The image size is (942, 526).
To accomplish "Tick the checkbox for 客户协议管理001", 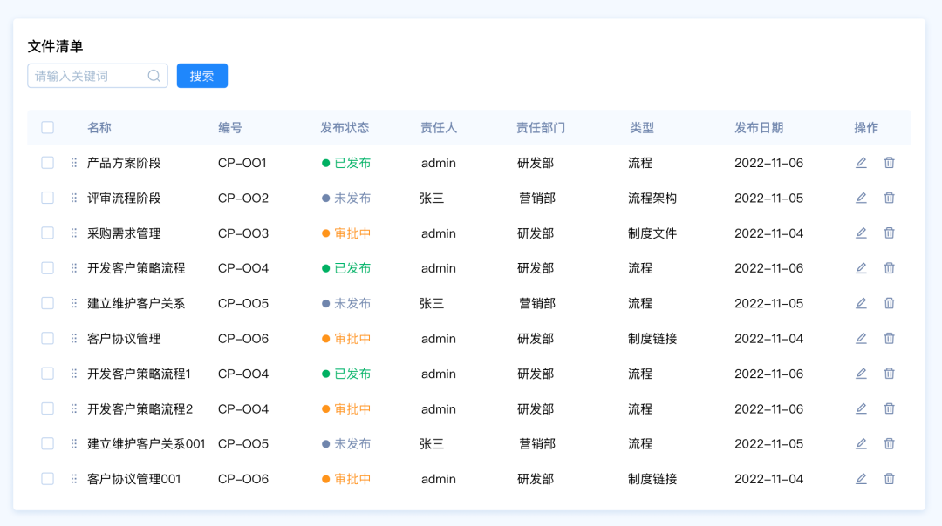I will coord(48,478).
